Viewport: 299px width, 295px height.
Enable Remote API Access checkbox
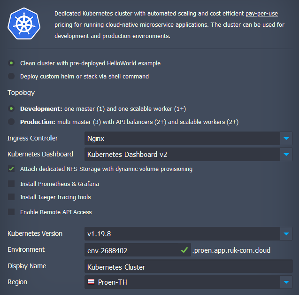click(x=11, y=212)
